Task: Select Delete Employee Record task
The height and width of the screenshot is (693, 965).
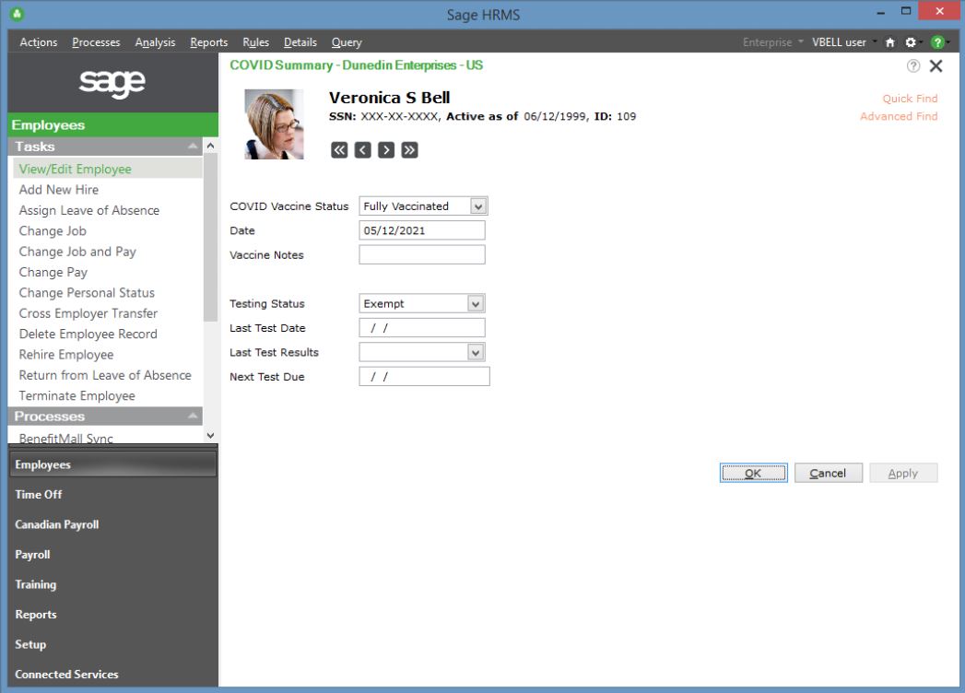Action: 88,335
